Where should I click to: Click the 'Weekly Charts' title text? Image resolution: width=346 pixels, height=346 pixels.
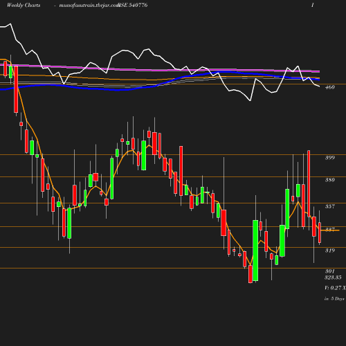point(24,6)
